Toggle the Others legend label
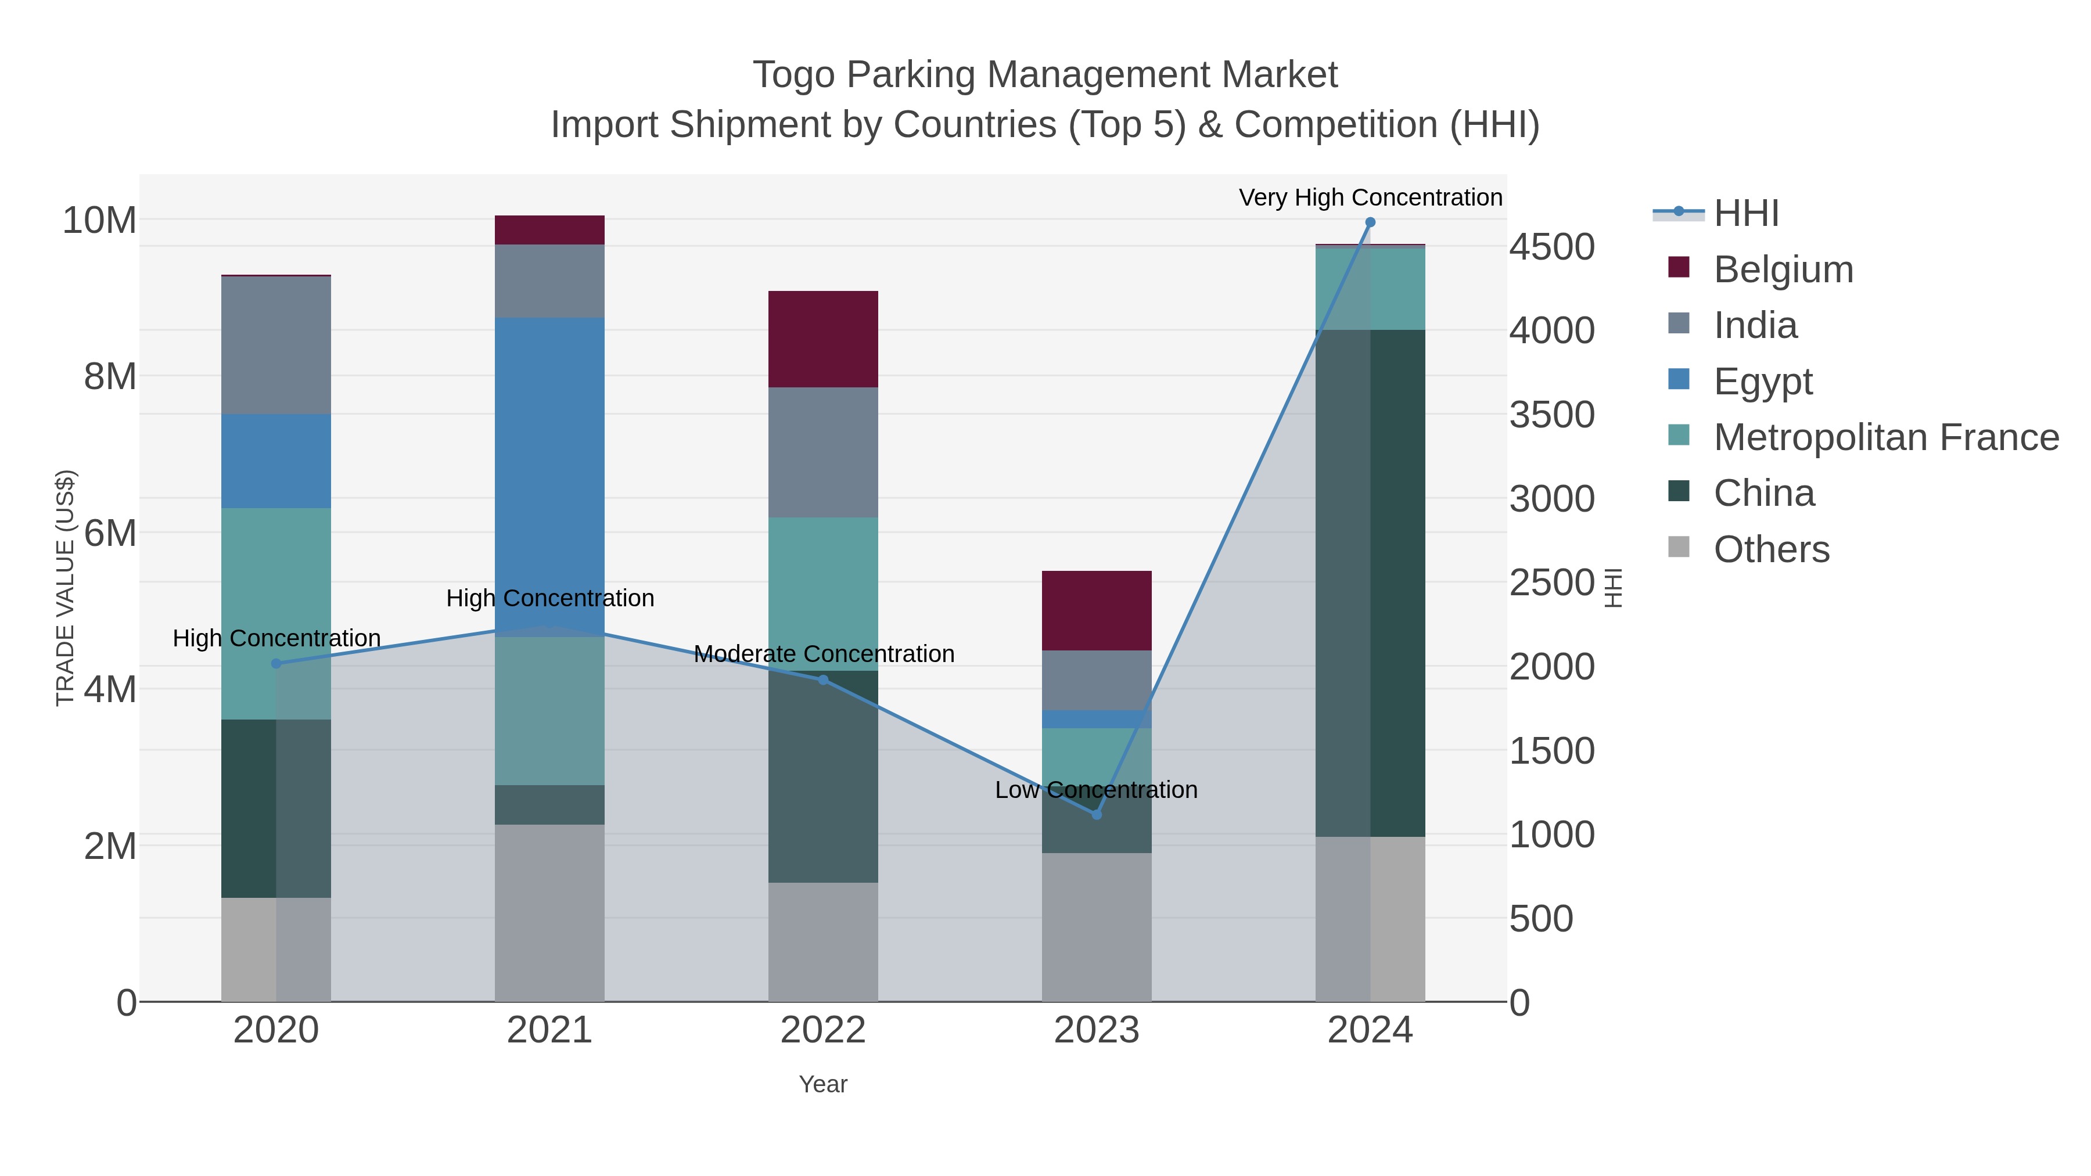 click(x=1772, y=549)
